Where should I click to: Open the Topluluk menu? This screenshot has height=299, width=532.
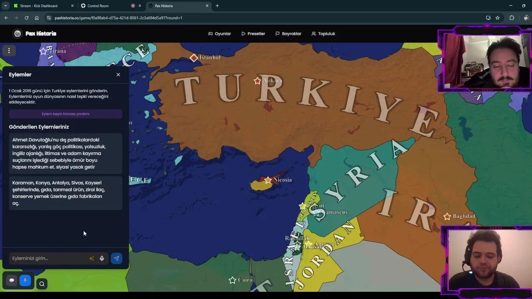323,34
